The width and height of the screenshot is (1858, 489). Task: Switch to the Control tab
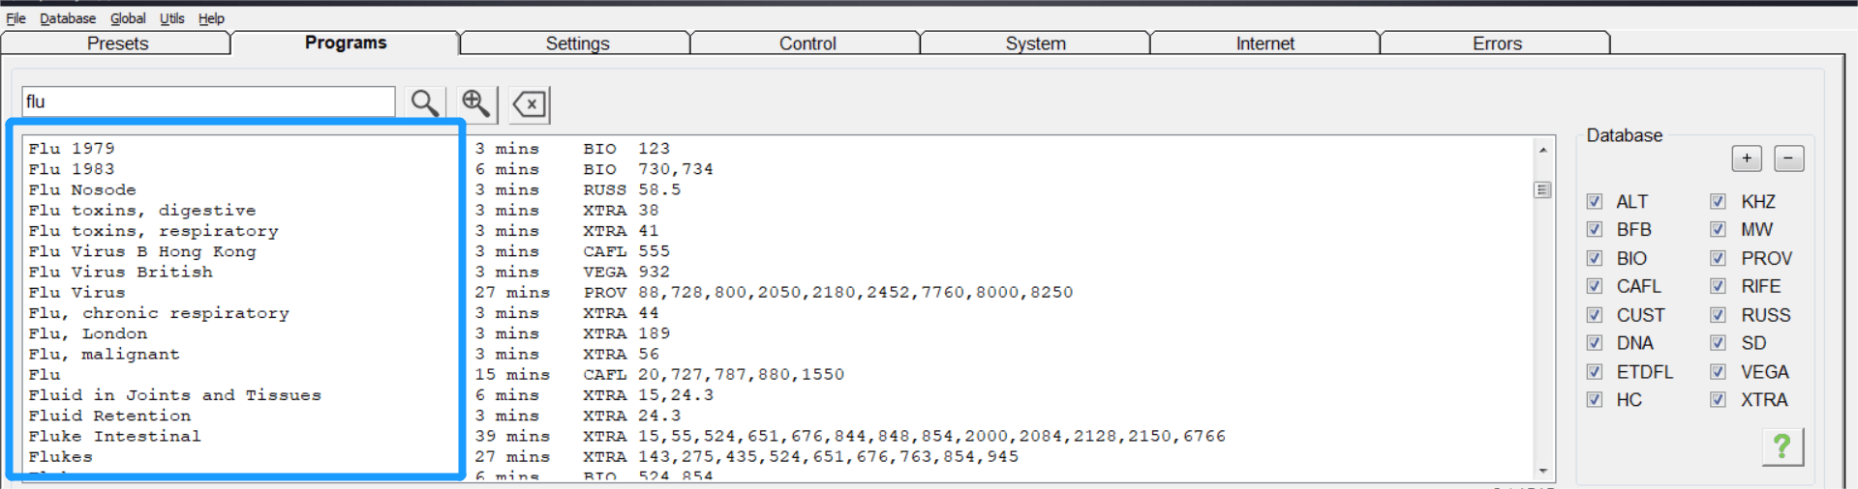807,43
